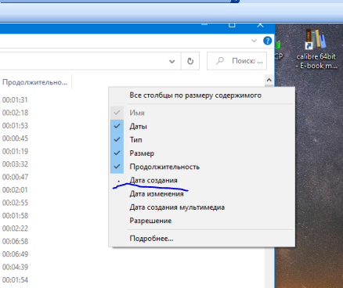Select the 00:00:45 duration row
The width and height of the screenshot is (343, 288).
15,139
